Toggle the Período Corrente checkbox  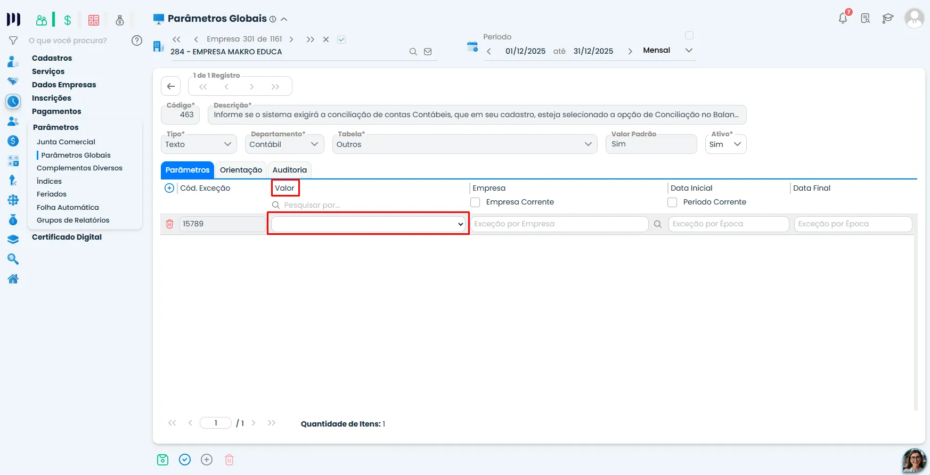[672, 202]
